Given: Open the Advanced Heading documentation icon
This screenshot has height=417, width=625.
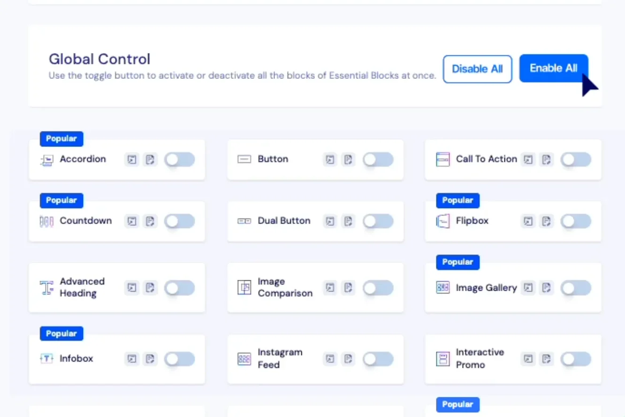Looking at the screenshot, I should point(150,288).
